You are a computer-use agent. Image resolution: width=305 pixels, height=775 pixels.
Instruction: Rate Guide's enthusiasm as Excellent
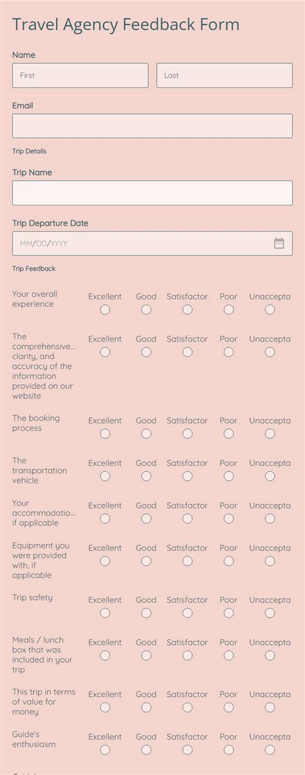click(105, 750)
